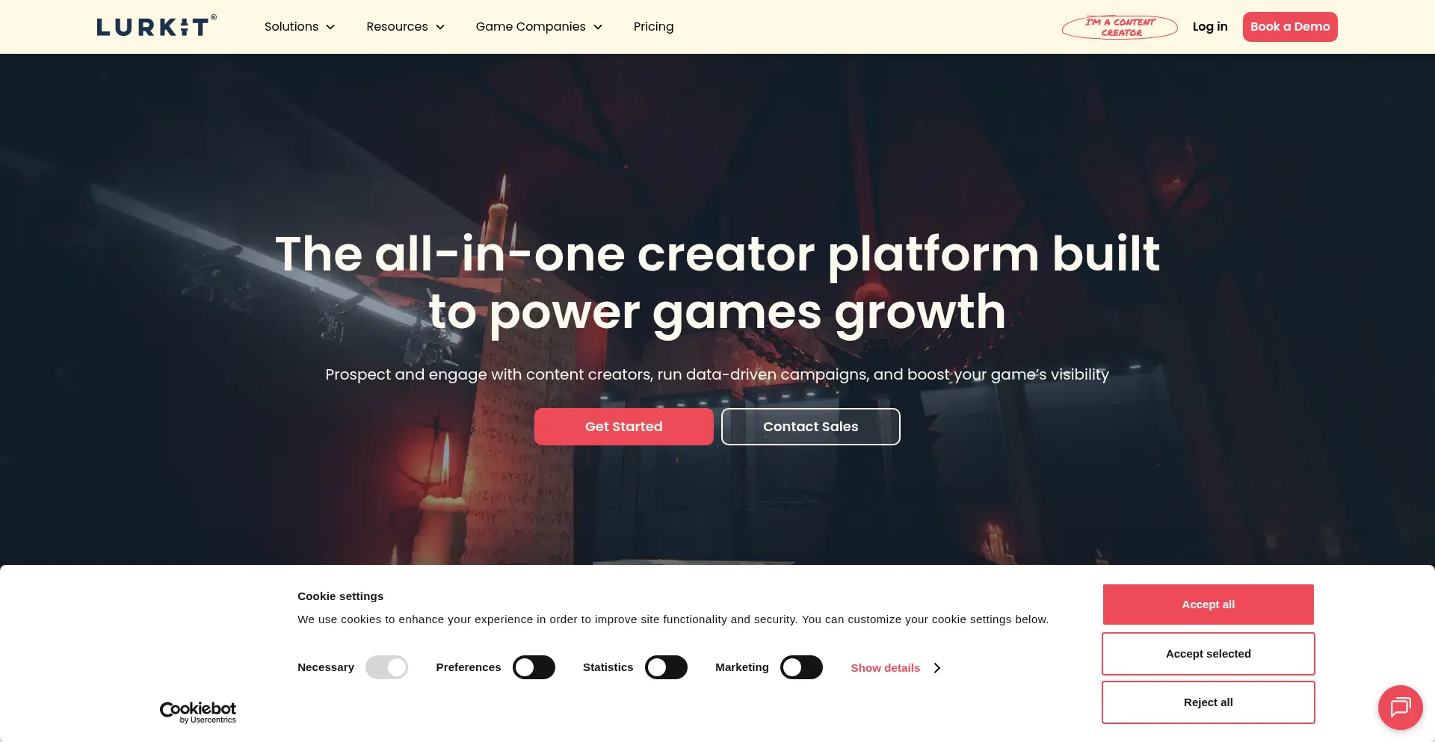The height and width of the screenshot is (742, 1435).
Task: Toggle the Preferences cookie switch
Action: [x=534, y=667]
